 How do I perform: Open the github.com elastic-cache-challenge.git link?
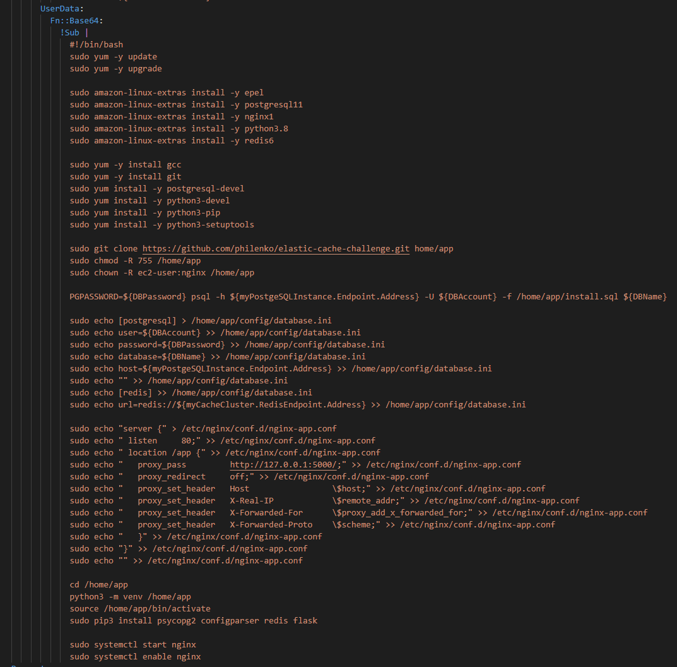coord(276,249)
